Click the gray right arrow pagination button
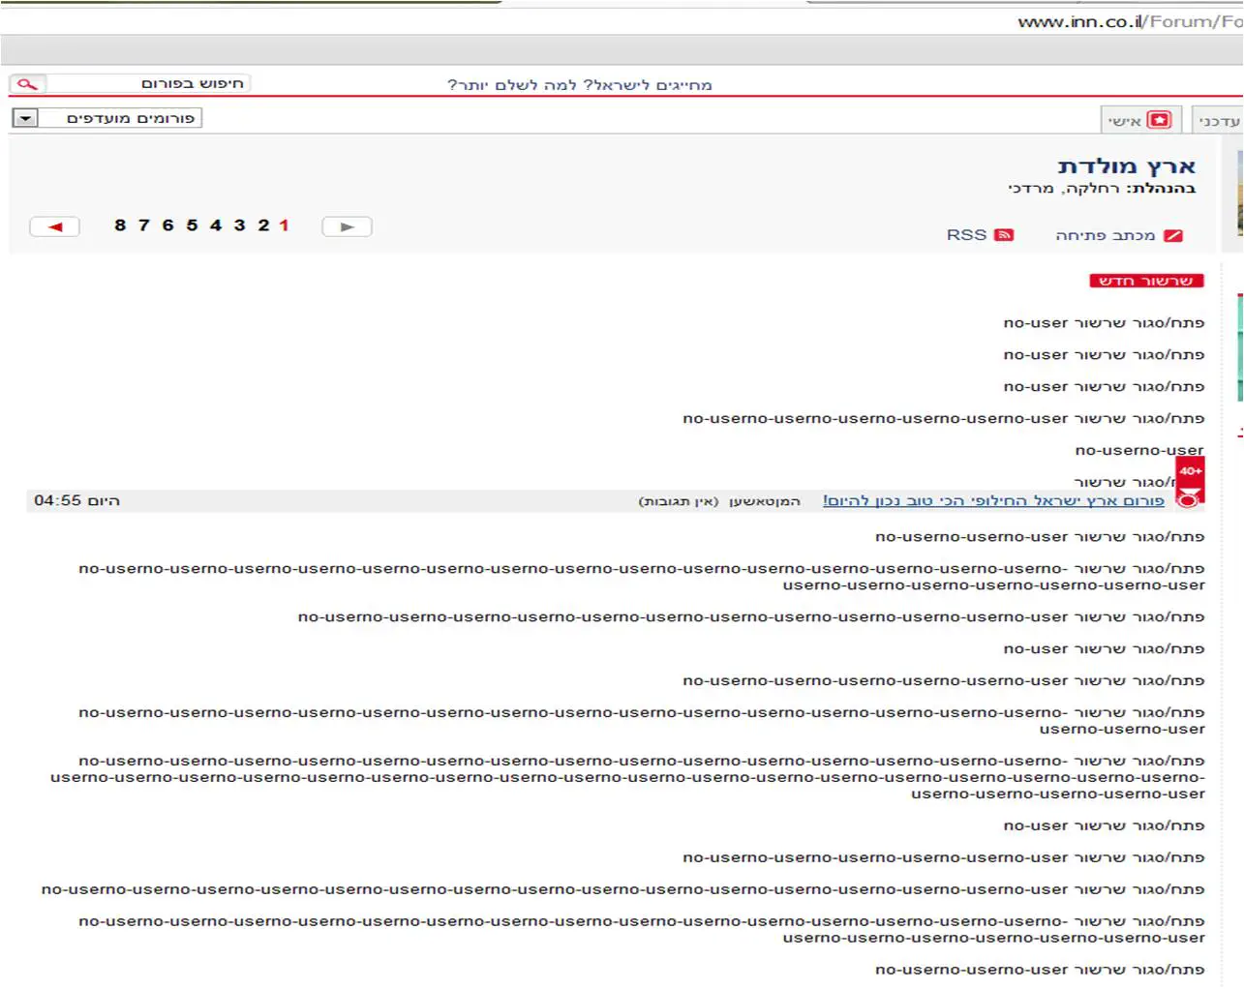1244x989 pixels. point(347,226)
